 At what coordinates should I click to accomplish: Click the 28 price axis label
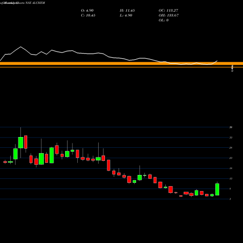[x=231, y=148]
